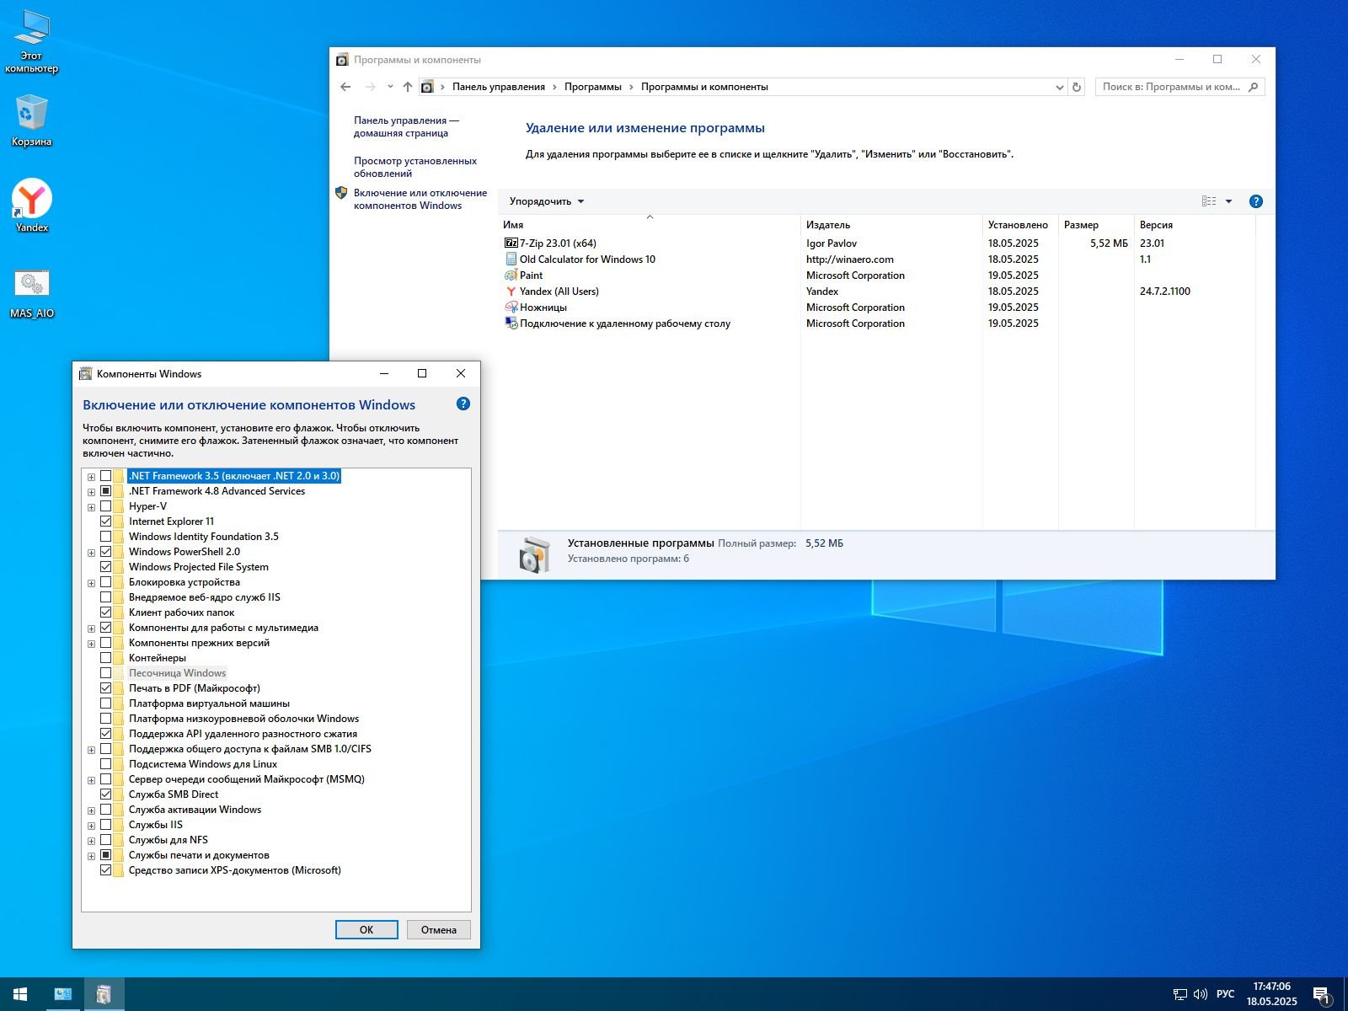The width and height of the screenshot is (1348, 1011).
Task: Expand Службы IIS tree node
Action: pos(91,826)
